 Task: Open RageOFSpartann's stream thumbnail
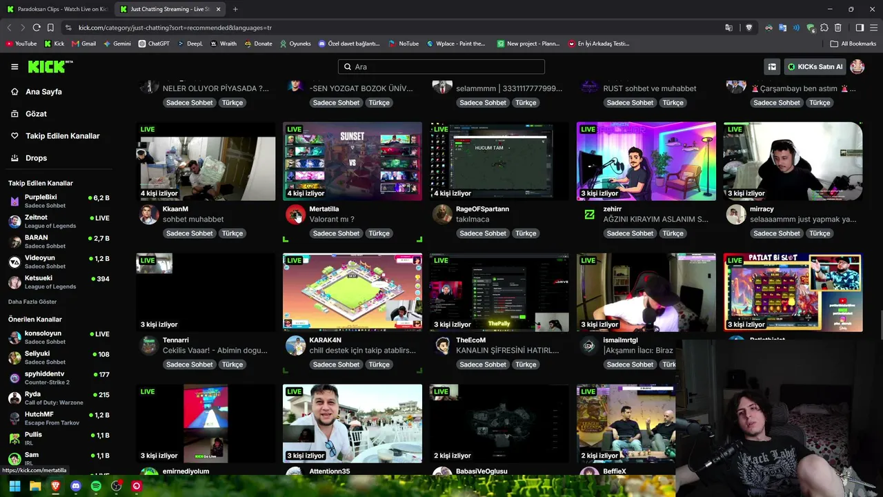[x=499, y=162]
